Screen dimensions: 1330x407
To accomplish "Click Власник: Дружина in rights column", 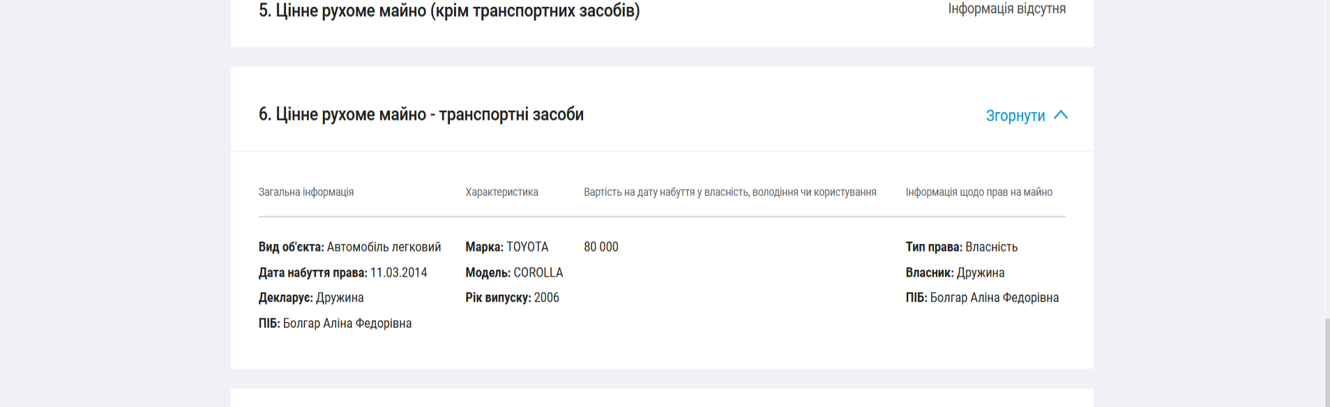I will 955,272.
